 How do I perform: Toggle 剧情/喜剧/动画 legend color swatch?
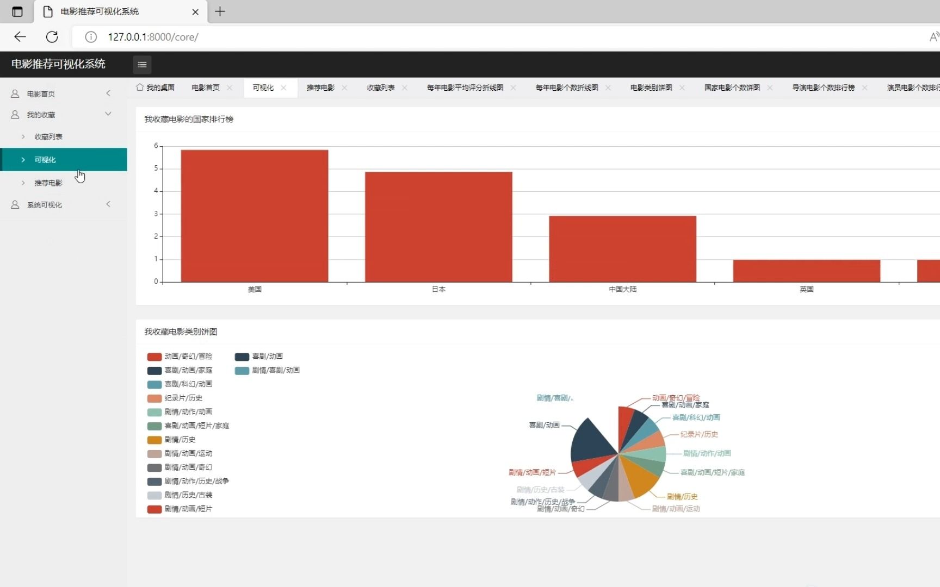(242, 371)
